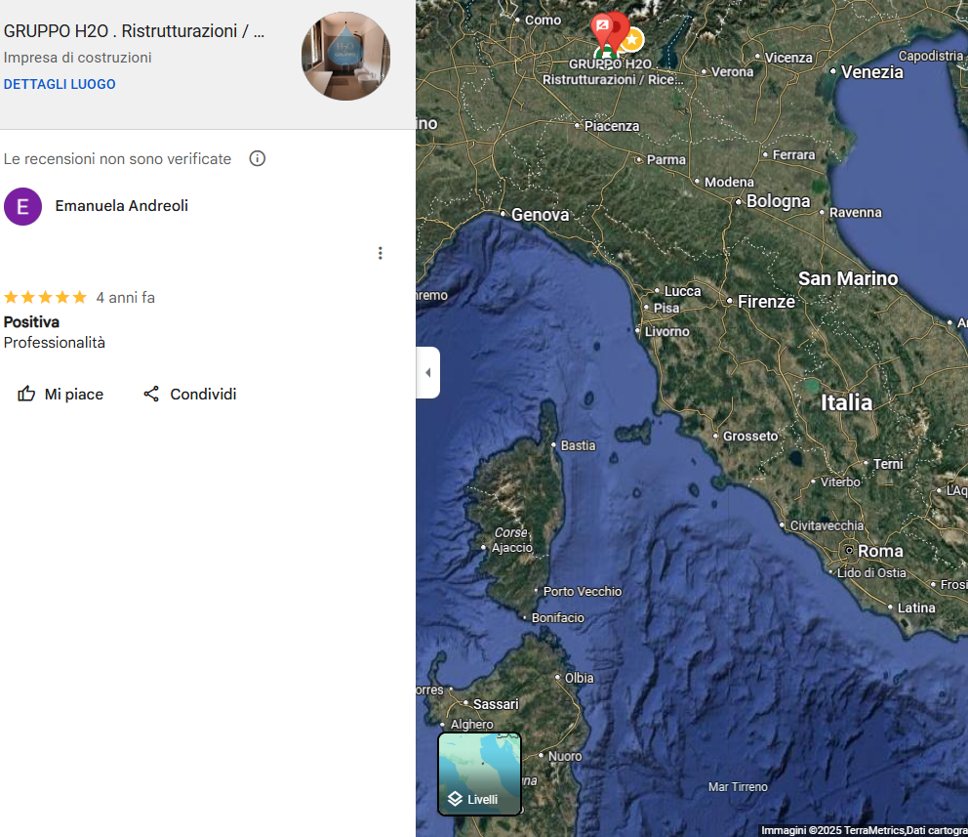Viewport: 968px width, 837px height.
Task: Select the Sassari city label
Action: coord(496,704)
